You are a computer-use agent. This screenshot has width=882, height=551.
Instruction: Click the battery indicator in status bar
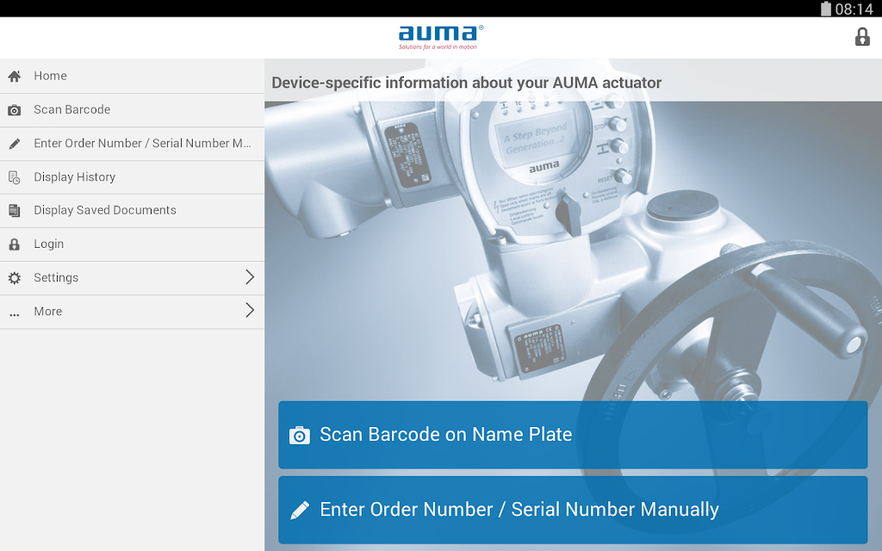826,9
